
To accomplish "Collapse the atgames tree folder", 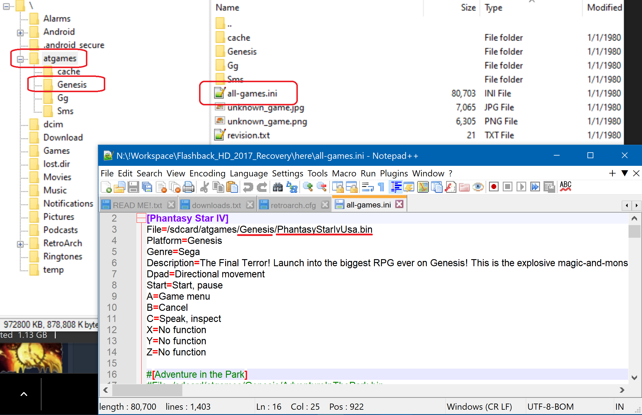I will 20,59.
